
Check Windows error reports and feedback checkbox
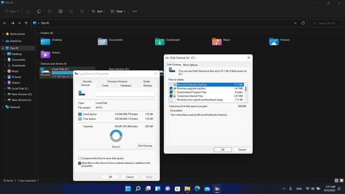pos(171,100)
